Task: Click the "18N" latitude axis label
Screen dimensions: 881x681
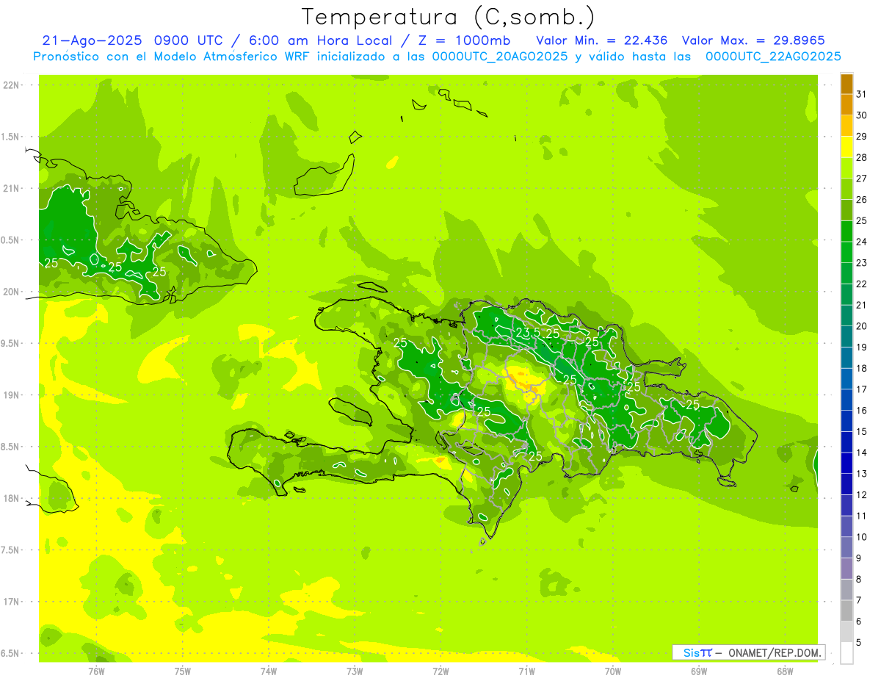Action: click(11, 498)
